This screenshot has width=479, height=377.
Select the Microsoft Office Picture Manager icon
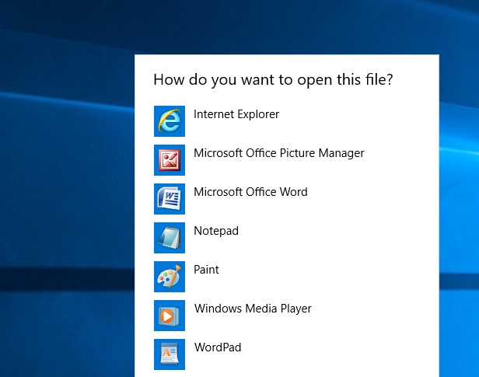click(170, 160)
